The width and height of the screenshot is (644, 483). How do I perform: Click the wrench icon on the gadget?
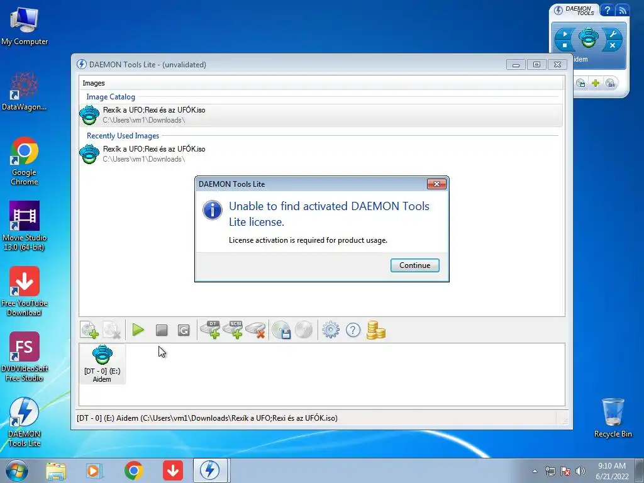pos(613,34)
